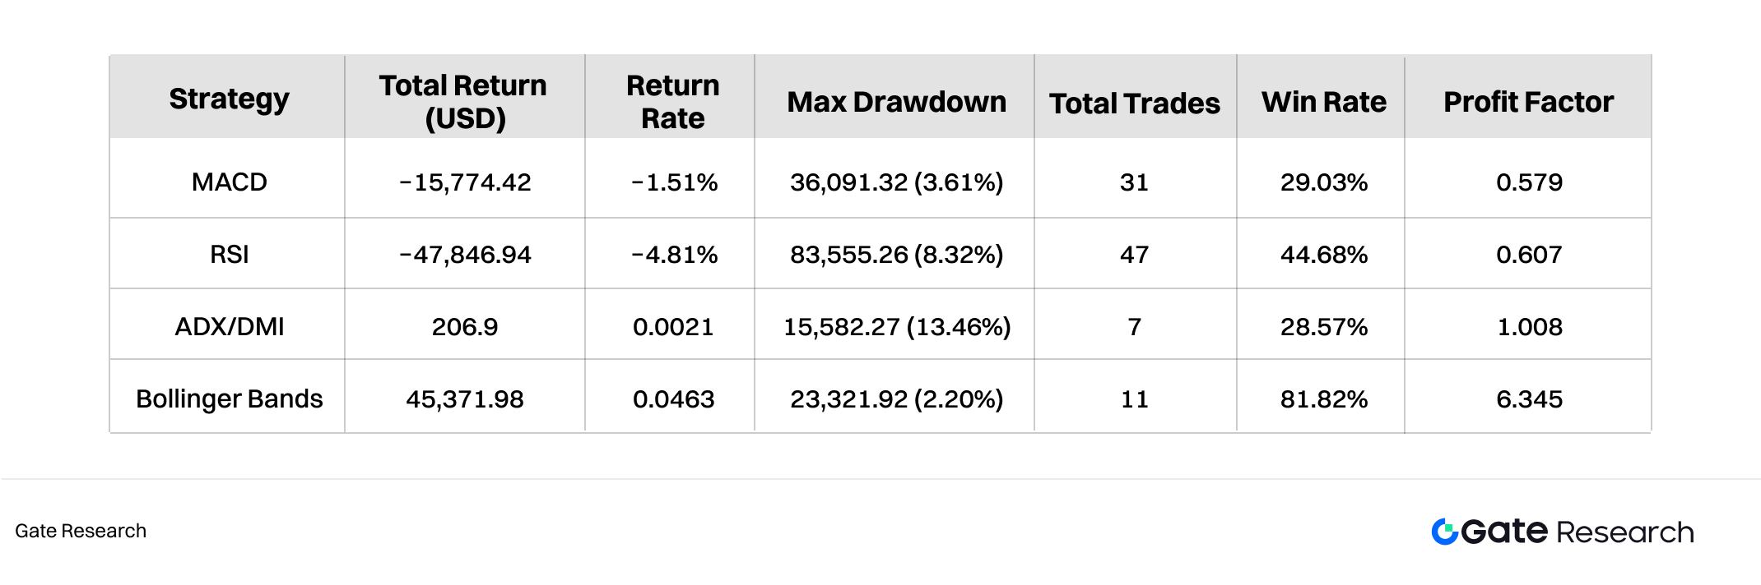Click the ADX/DMI strategy cell
Screen dimensions: 1761x585
point(229,327)
